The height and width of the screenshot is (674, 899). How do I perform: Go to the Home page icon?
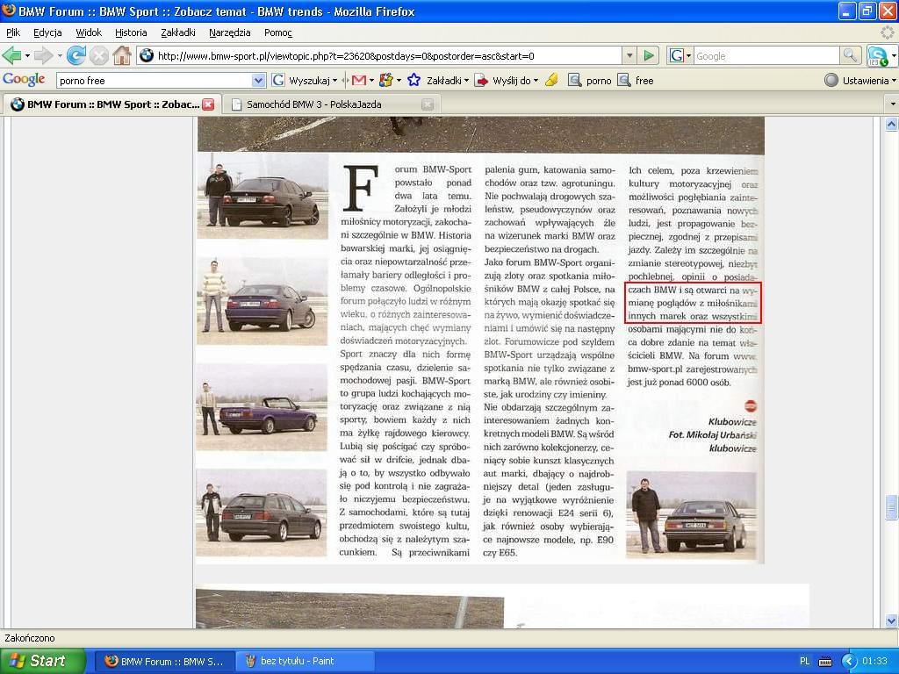pyautogui.click(x=121, y=55)
